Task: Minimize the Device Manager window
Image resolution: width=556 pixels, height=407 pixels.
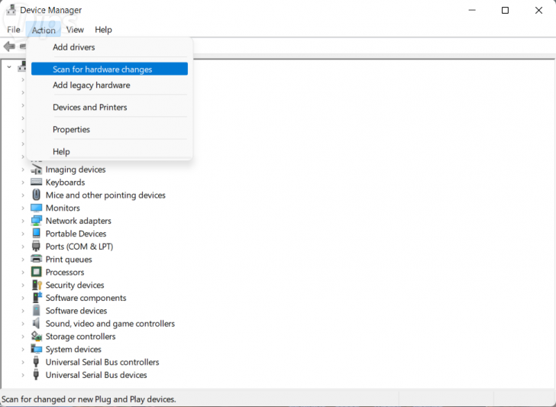Action: 472,10
